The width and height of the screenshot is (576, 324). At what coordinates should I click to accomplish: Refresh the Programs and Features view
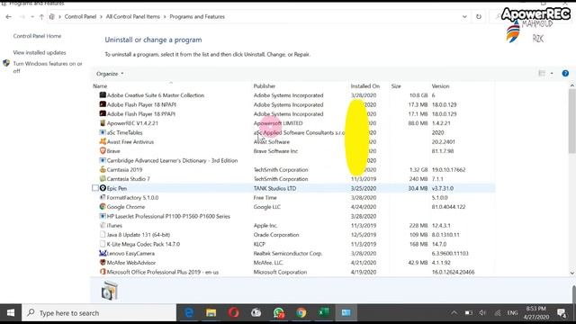point(478,16)
